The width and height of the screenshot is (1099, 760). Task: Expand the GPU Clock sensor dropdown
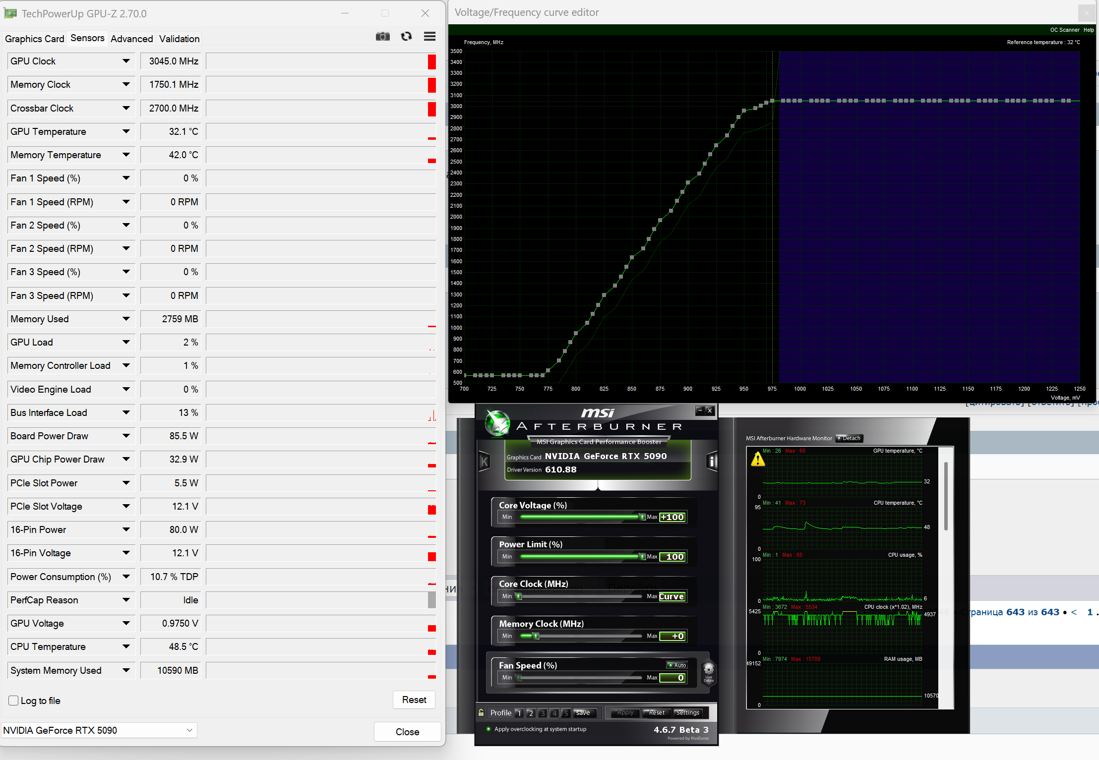tap(126, 61)
